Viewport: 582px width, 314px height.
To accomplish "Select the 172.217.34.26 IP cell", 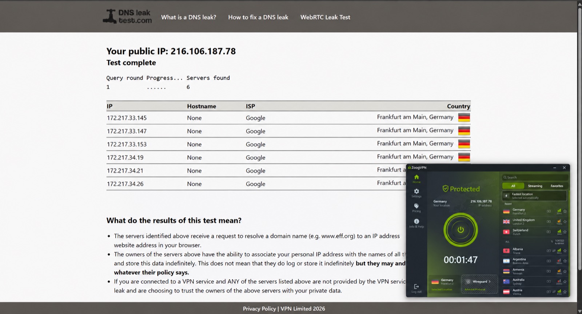I will point(125,184).
